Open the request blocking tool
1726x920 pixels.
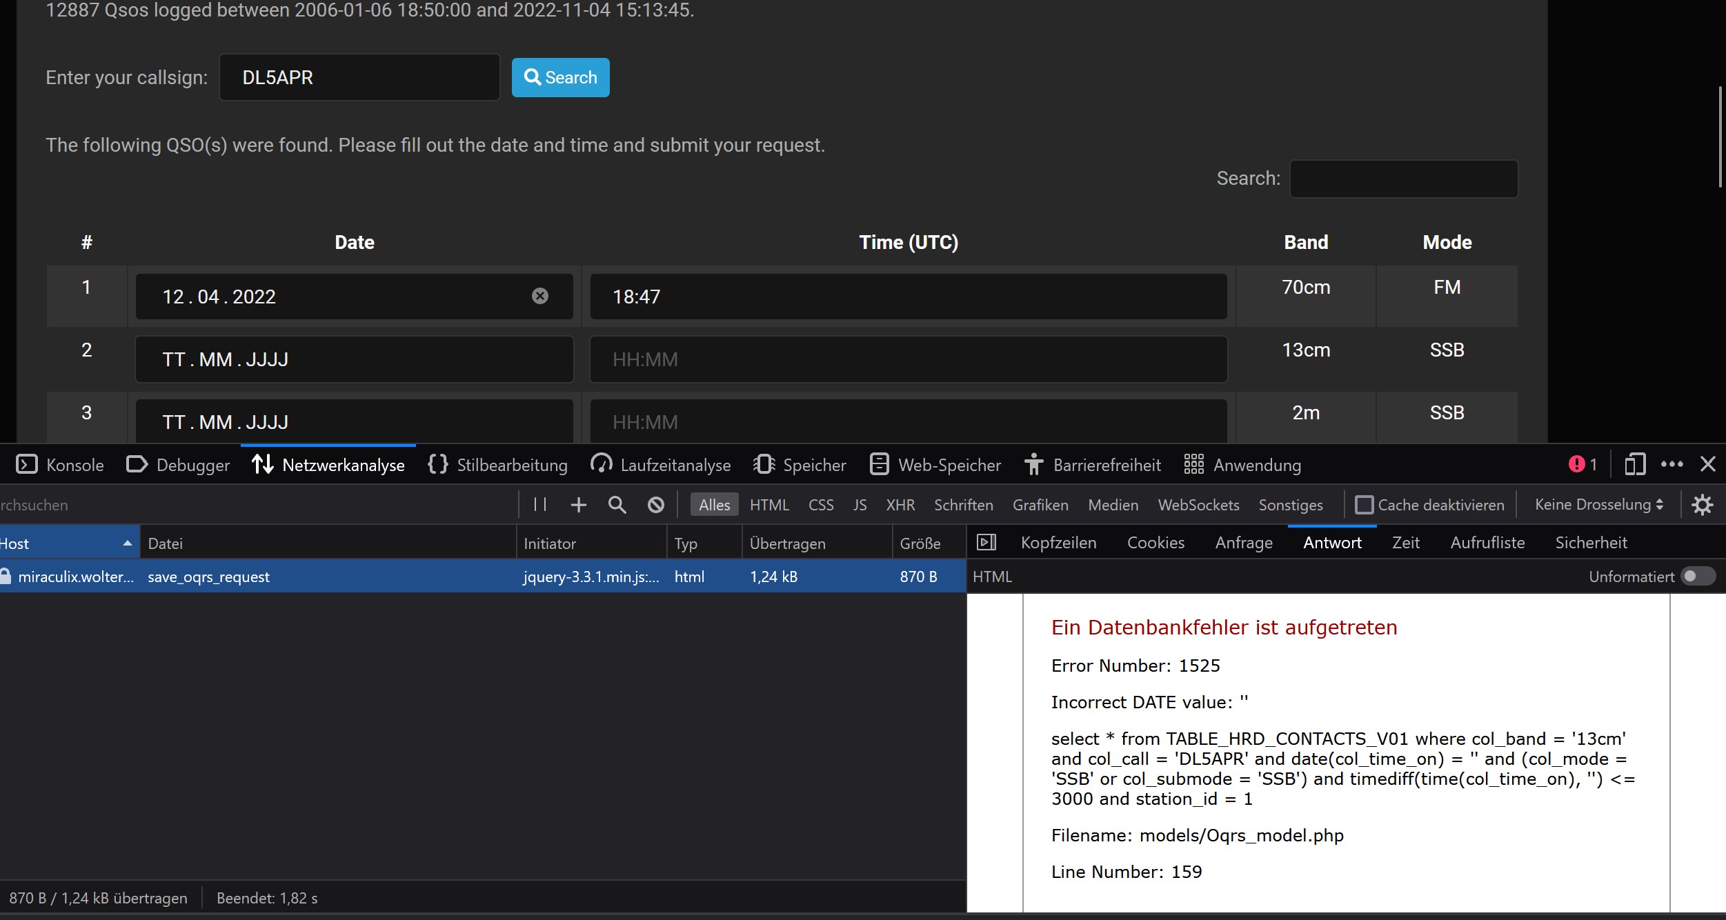click(656, 505)
